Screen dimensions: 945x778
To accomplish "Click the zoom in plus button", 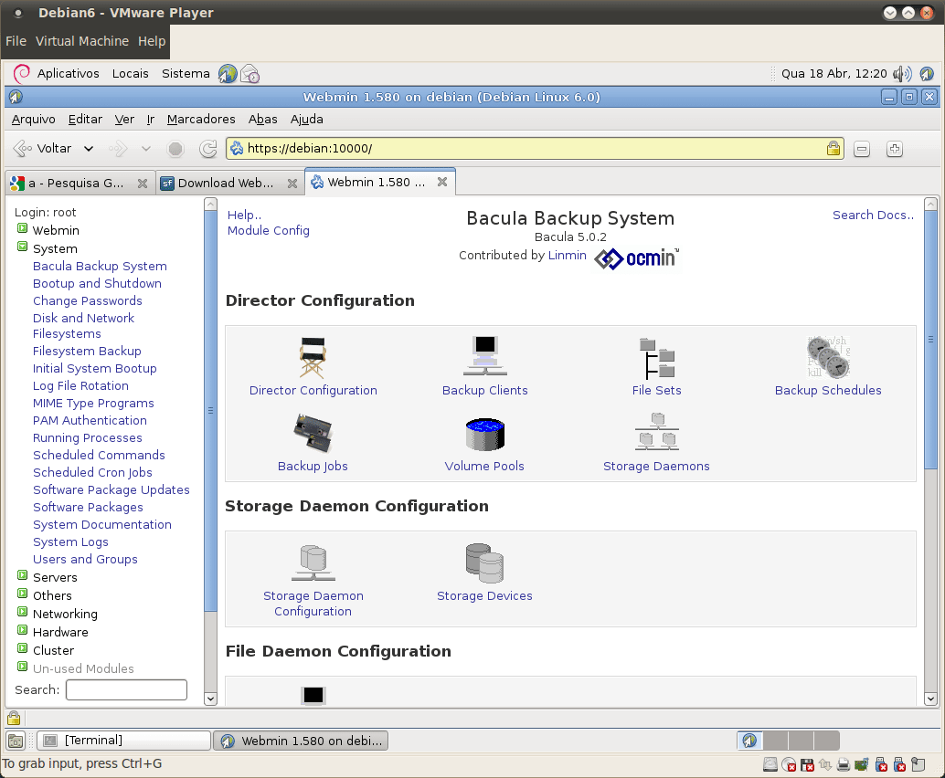I will tap(895, 149).
